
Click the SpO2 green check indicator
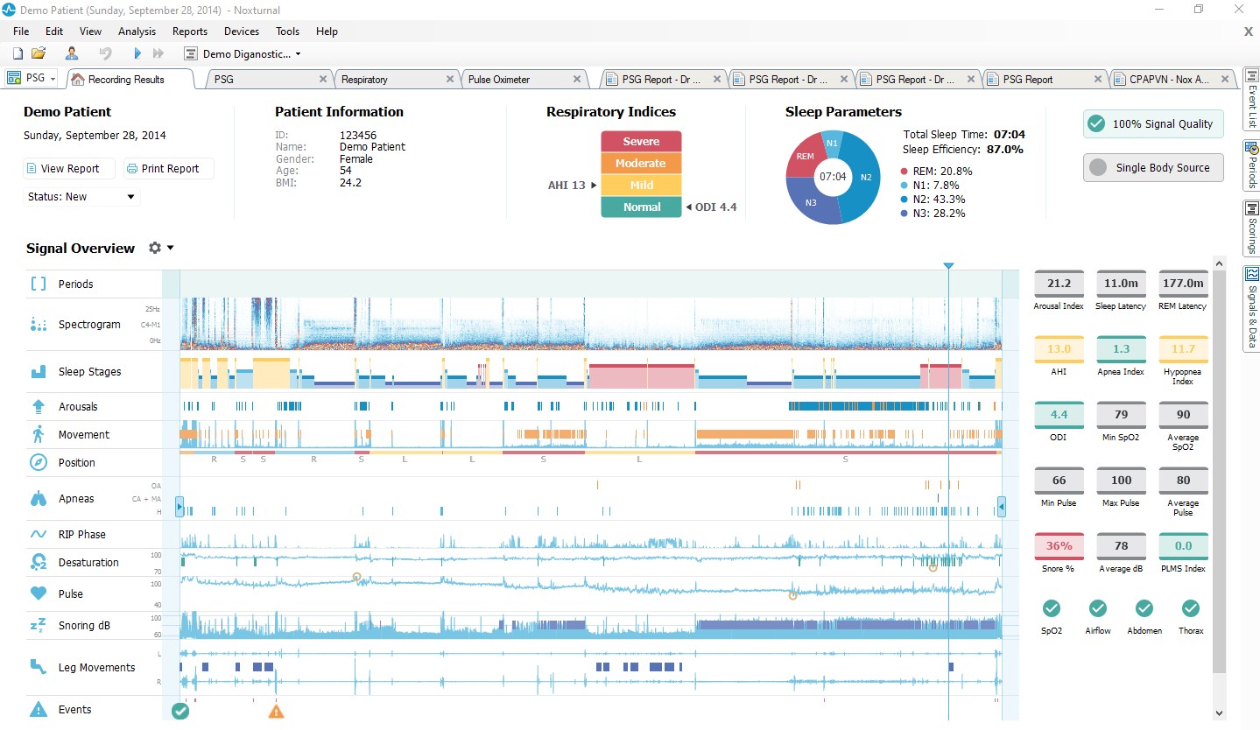[x=1052, y=608]
